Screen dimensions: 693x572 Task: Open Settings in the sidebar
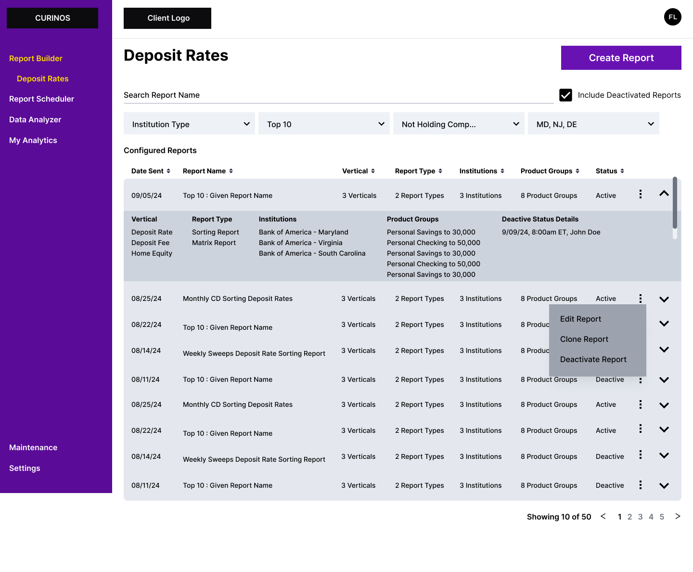[25, 468]
